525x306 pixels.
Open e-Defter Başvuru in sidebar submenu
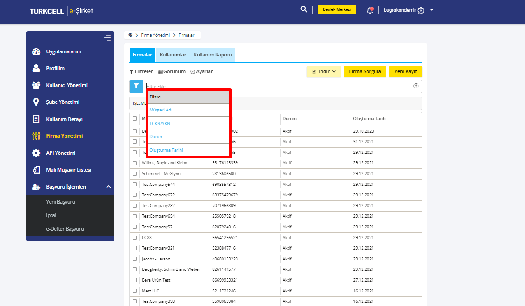point(65,229)
